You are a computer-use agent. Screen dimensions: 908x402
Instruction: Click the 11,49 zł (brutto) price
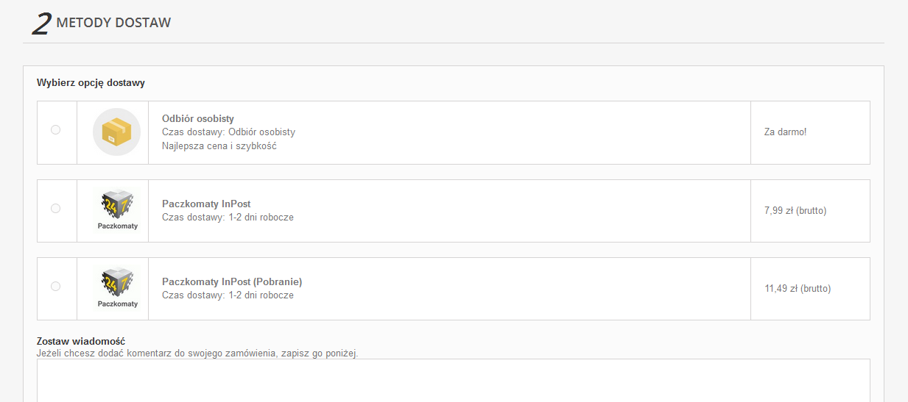tap(798, 289)
